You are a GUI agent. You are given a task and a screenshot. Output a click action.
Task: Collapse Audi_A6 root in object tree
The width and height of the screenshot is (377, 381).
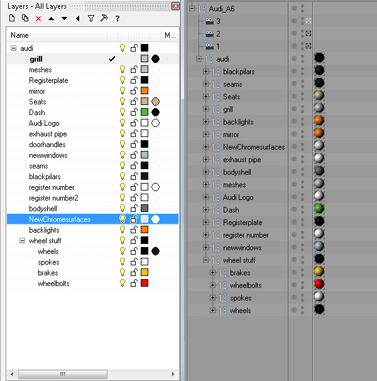point(192,9)
